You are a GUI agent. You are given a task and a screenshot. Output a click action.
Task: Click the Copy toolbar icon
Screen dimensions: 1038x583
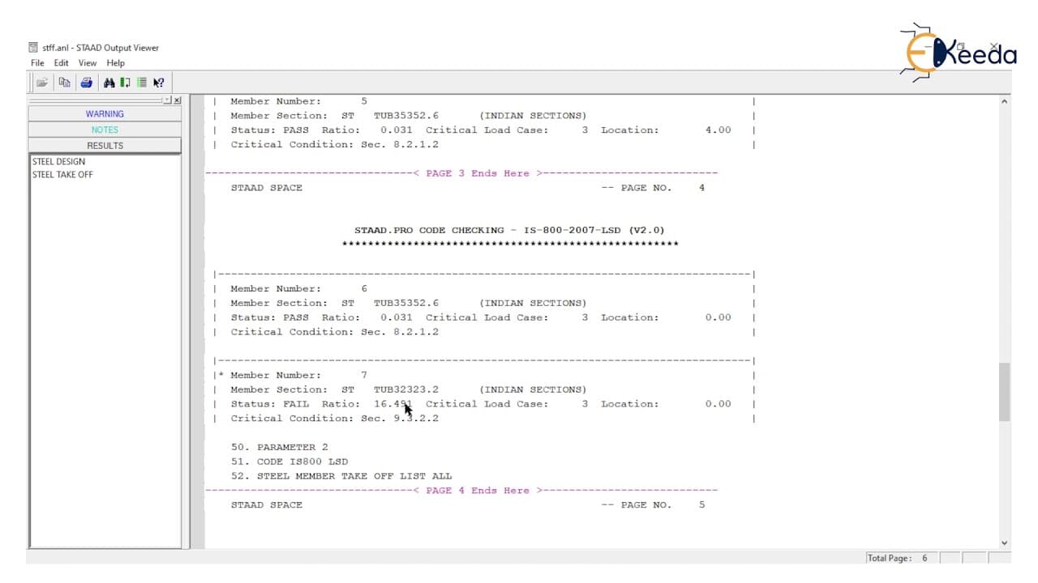click(64, 82)
